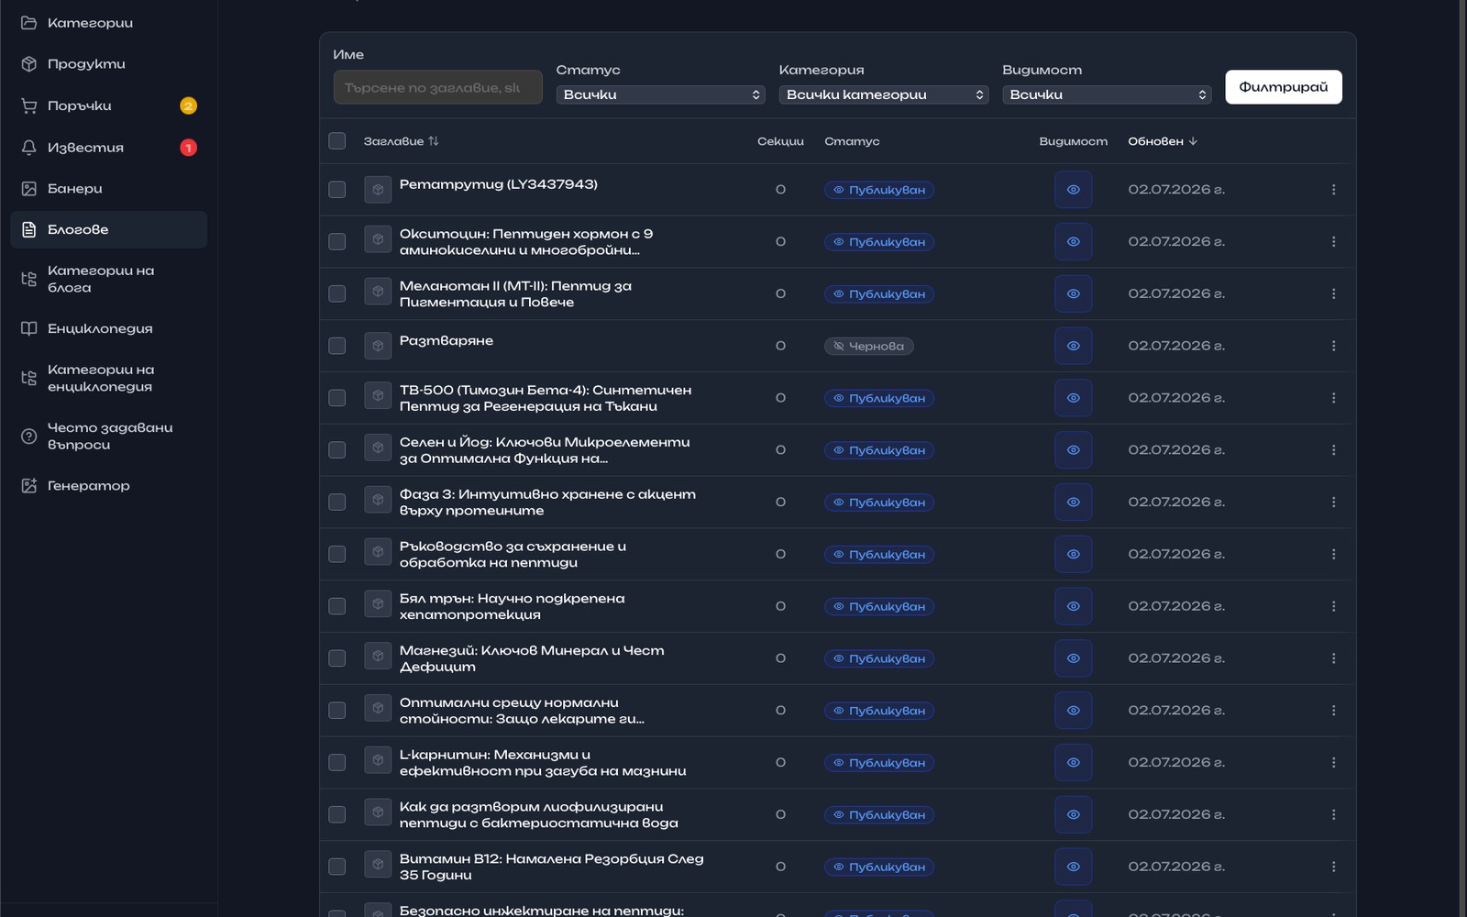Click Публикуван status badge on TB-500 row
The height and width of the screenshot is (917, 1467).
click(878, 398)
